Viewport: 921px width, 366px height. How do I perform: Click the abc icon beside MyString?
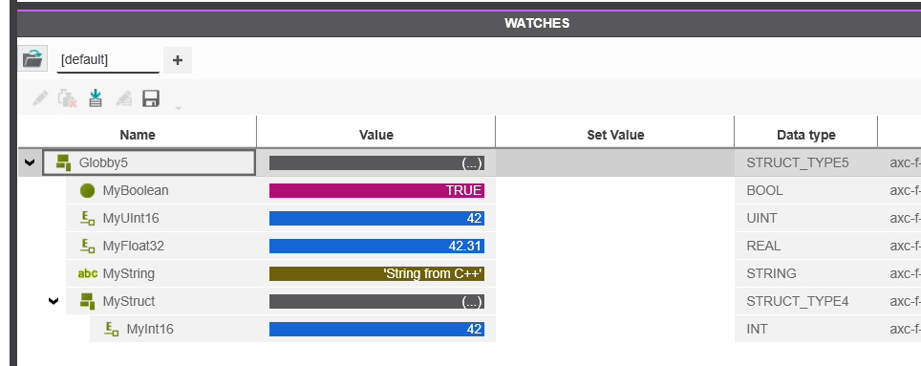[88, 273]
